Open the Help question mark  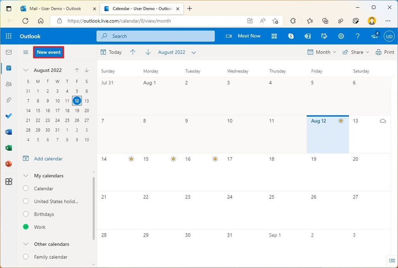(x=358, y=36)
